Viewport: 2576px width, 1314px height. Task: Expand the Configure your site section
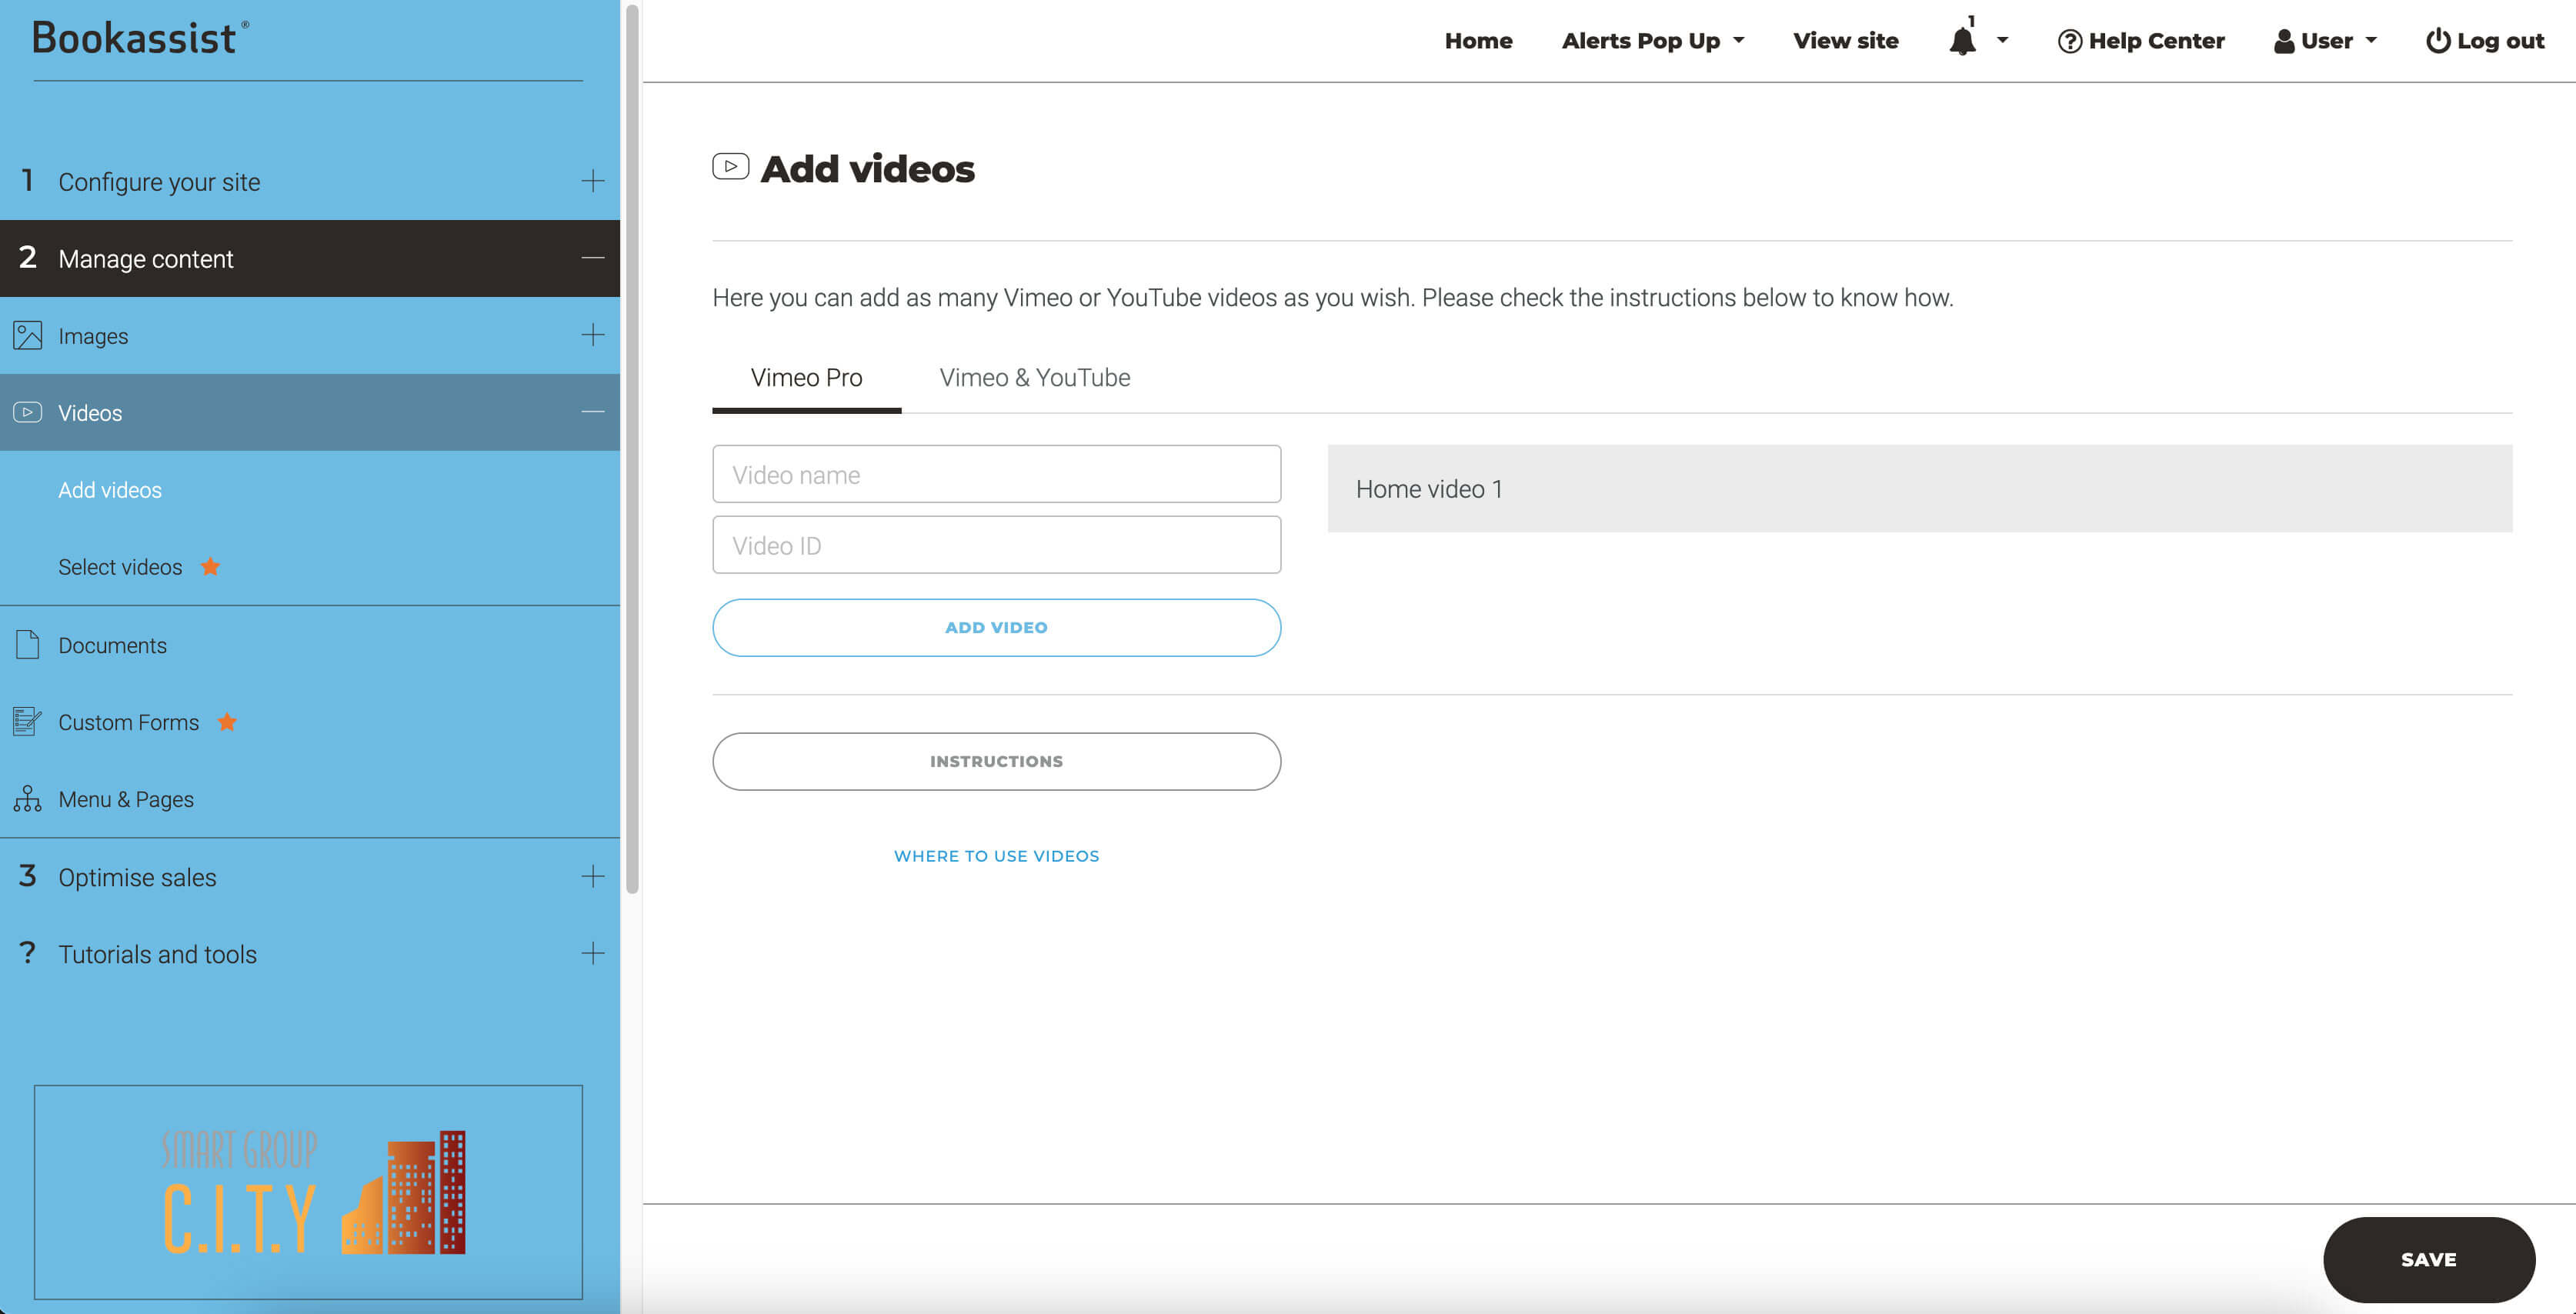pos(592,181)
